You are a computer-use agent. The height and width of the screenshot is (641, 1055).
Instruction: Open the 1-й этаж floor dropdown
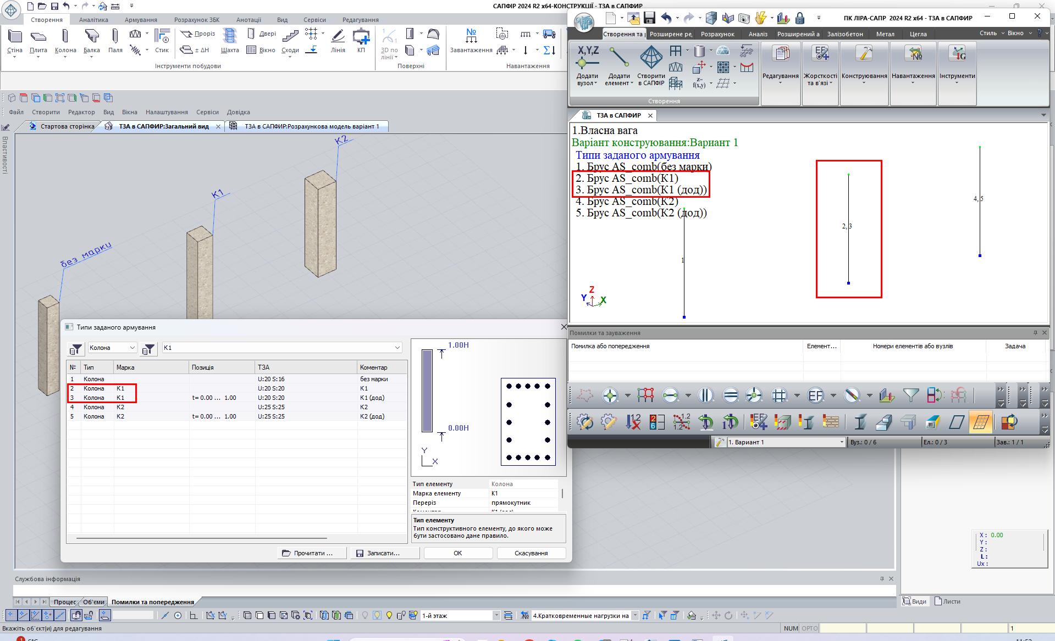[496, 616]
